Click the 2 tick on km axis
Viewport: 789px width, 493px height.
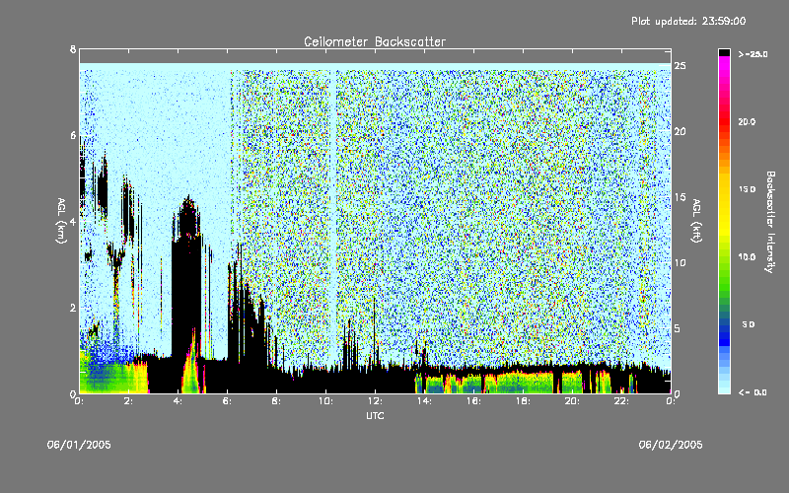[73, 308]
